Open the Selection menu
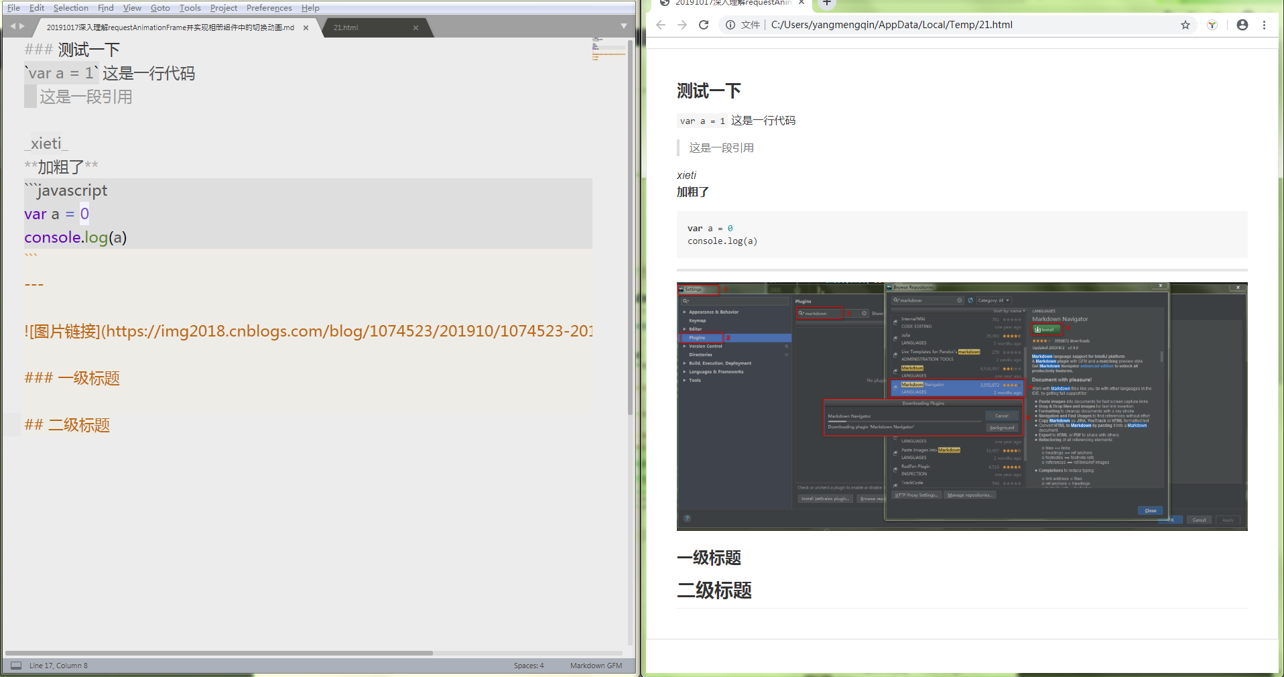The height and width of the screenshot is (677, 1284). 70,8
